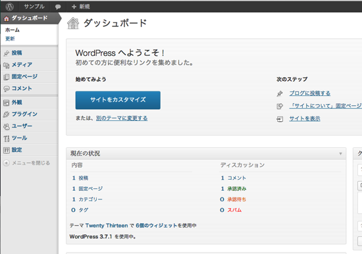Click the WordPress へようこそ！ heading
362x254 pixels.
[120, 53]
